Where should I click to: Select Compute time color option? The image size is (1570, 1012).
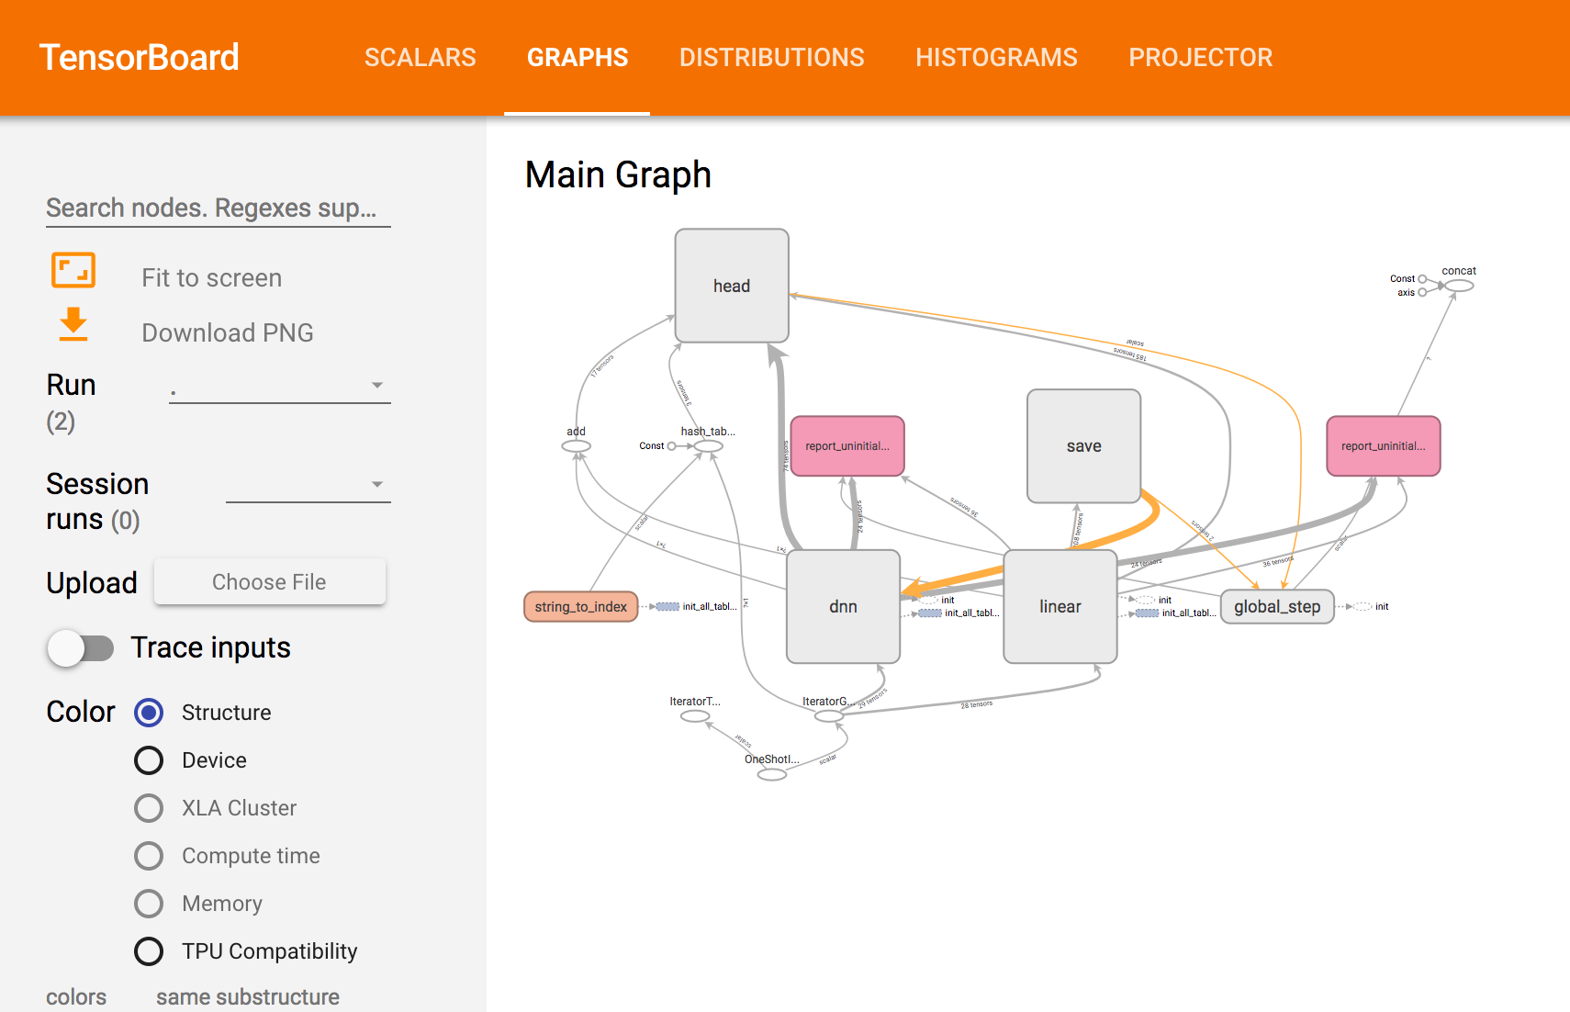pyautogui.click(x=149, y=856)
